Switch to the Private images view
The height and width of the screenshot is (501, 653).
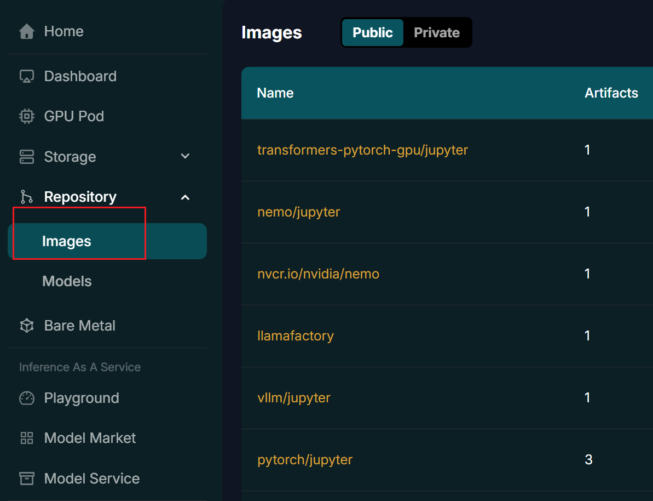coord(437,32)
